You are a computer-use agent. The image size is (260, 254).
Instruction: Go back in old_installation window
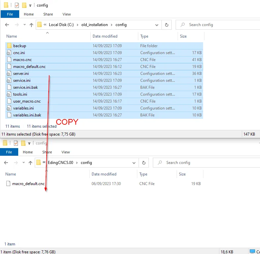pos(7,25)
